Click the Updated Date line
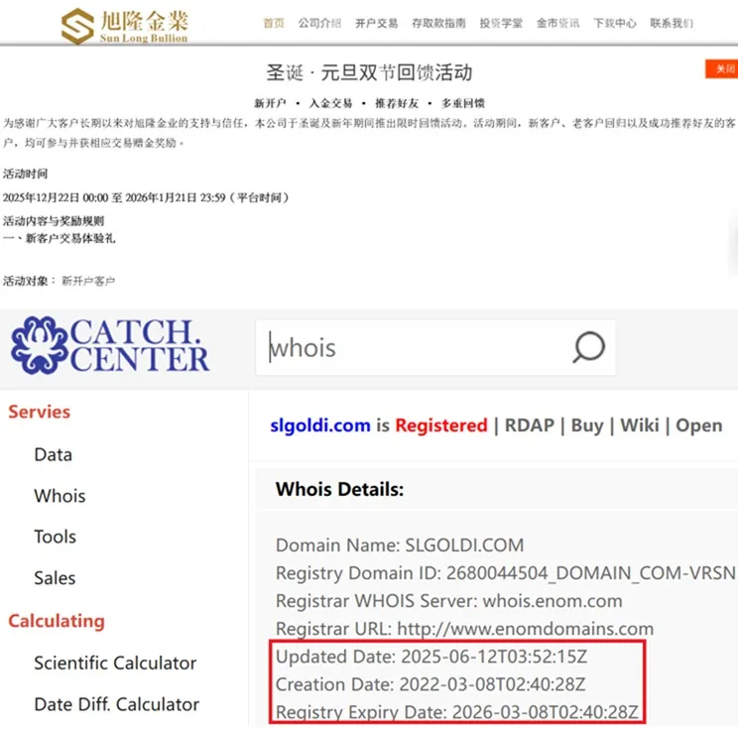738x729 pixels. [431, 657]
